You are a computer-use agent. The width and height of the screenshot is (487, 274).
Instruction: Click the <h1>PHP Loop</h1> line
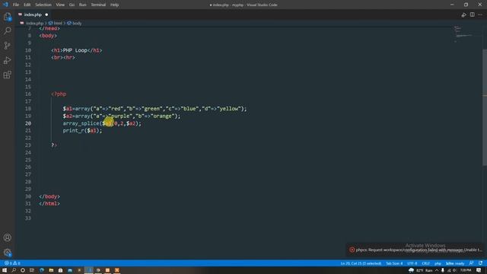(x=77, y=50)
